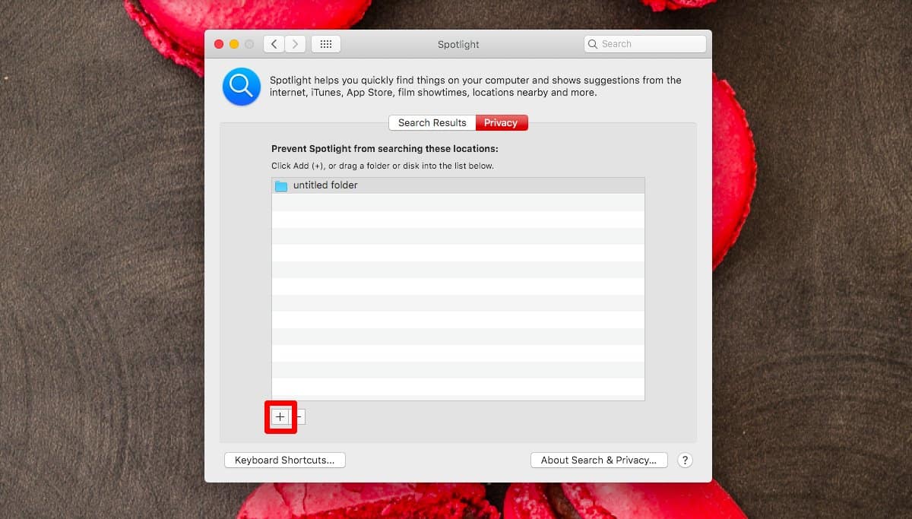
Task: Click the Spotlight description text area
Action: (x=475, y=86)
